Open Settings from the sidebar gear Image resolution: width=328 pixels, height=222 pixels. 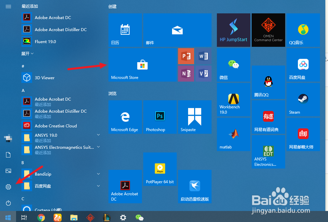coord(8,187)
